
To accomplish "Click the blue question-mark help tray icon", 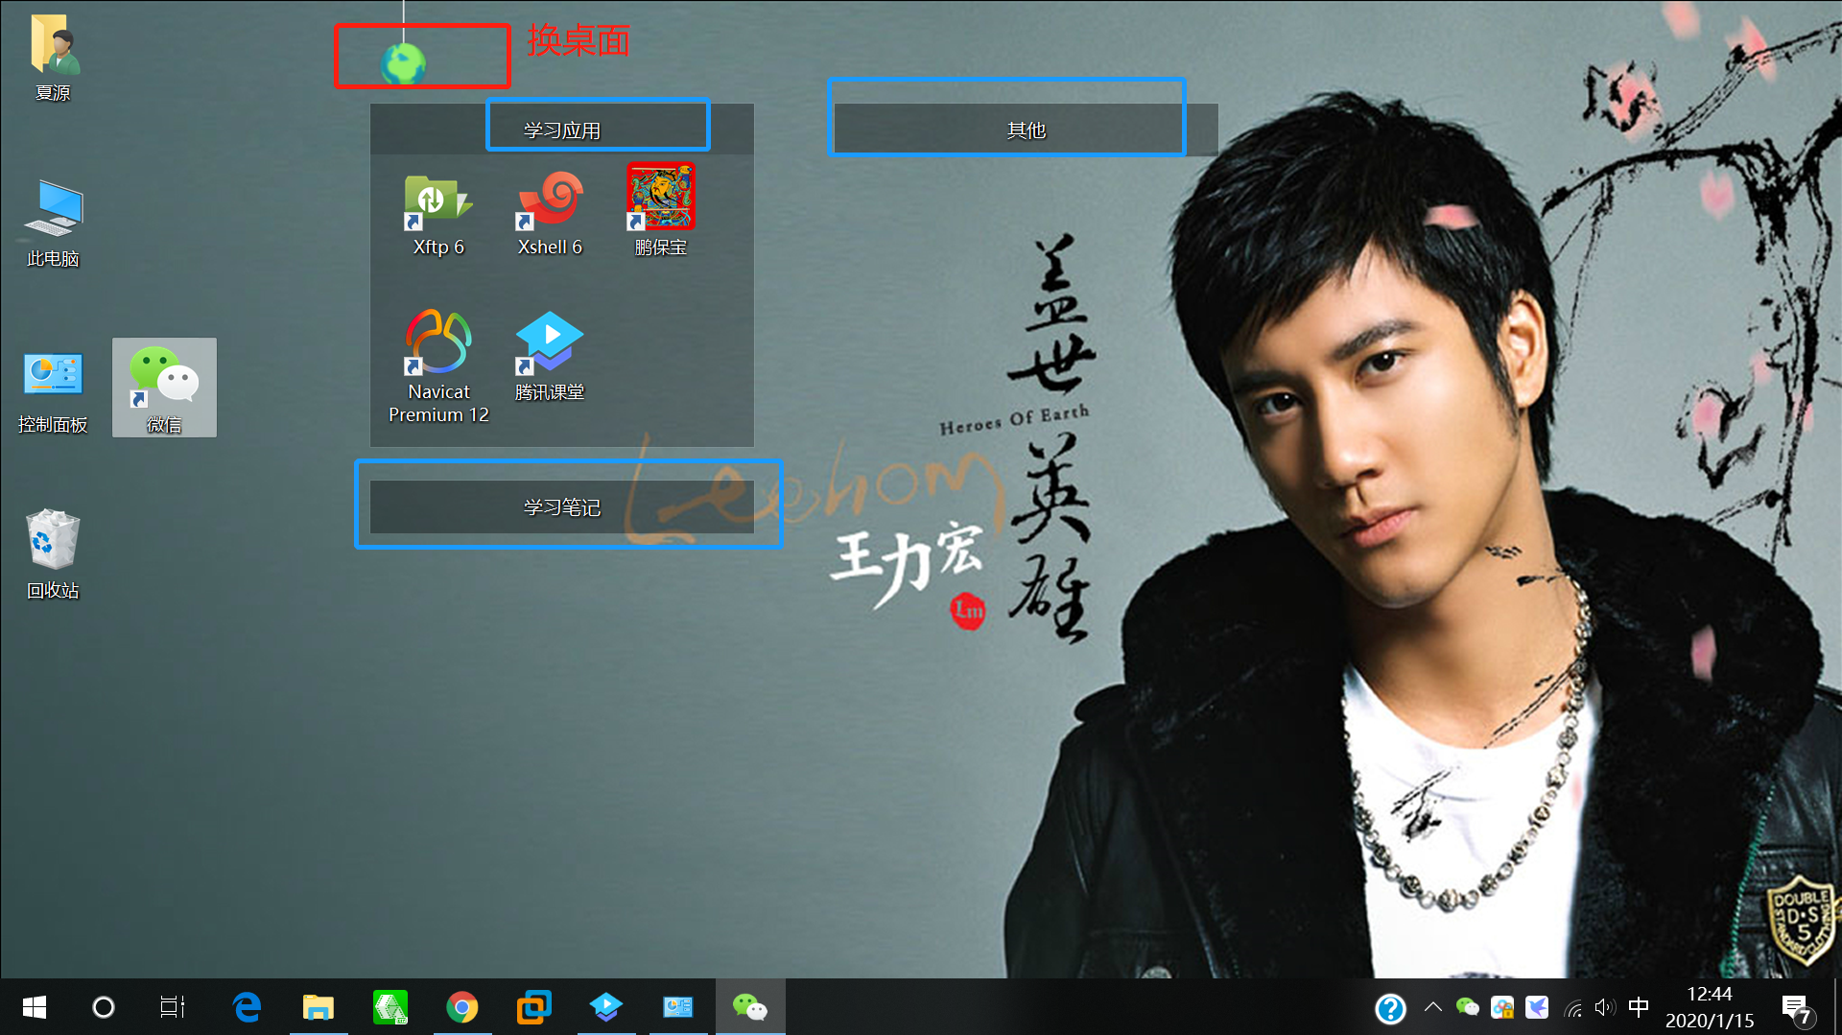I will pyautogui.click(x=1390, y=1008).
